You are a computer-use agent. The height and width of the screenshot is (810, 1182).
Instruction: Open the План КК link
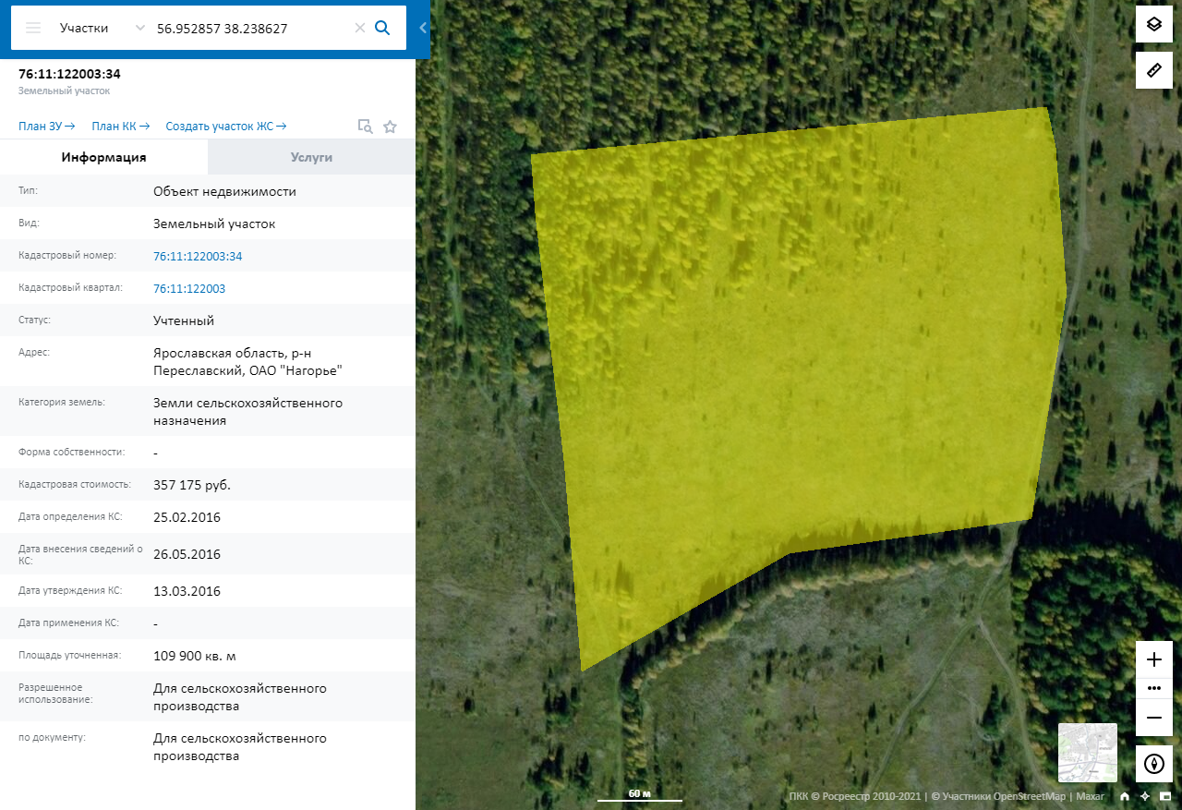120,127
